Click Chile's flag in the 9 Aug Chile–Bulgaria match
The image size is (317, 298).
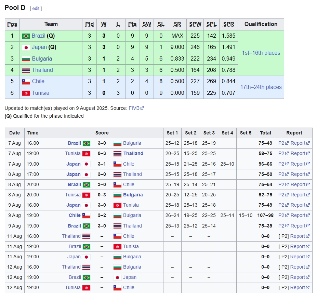point(86,216)
